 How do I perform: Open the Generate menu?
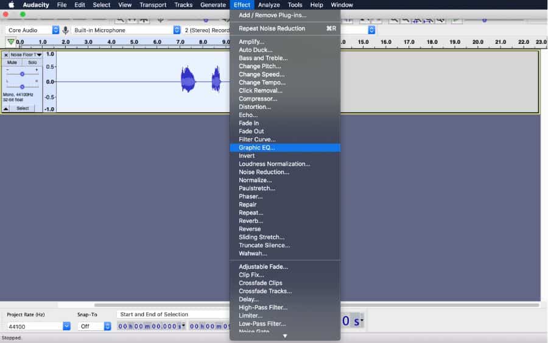click(213, 5)
